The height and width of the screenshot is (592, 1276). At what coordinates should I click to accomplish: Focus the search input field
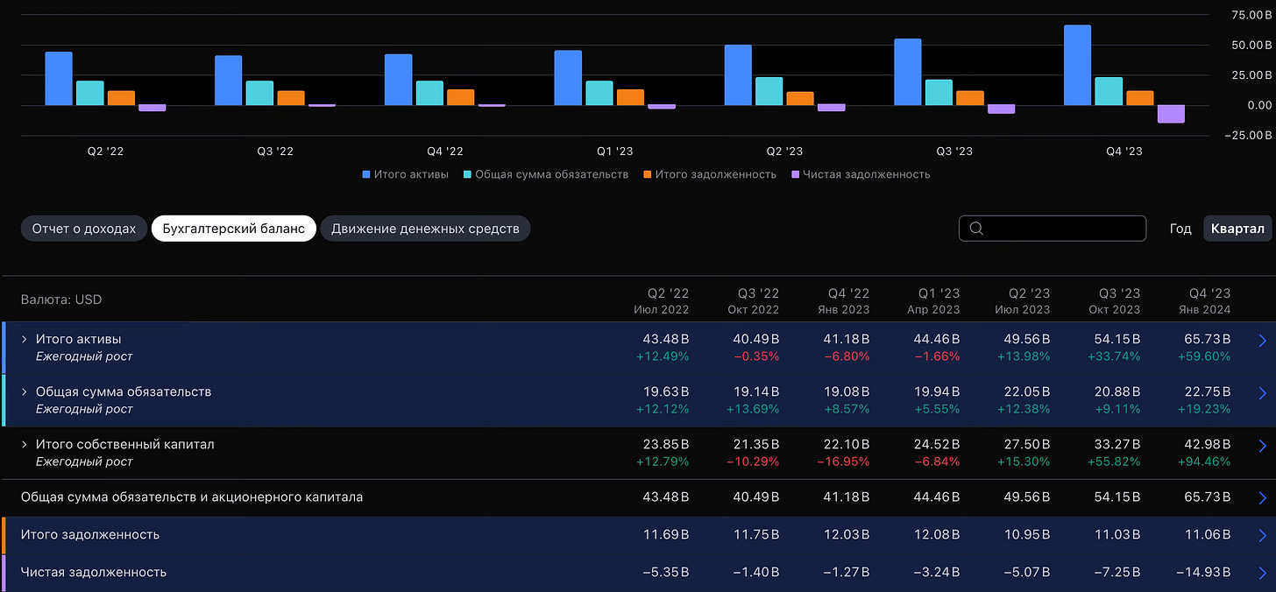coord(1053,229)
